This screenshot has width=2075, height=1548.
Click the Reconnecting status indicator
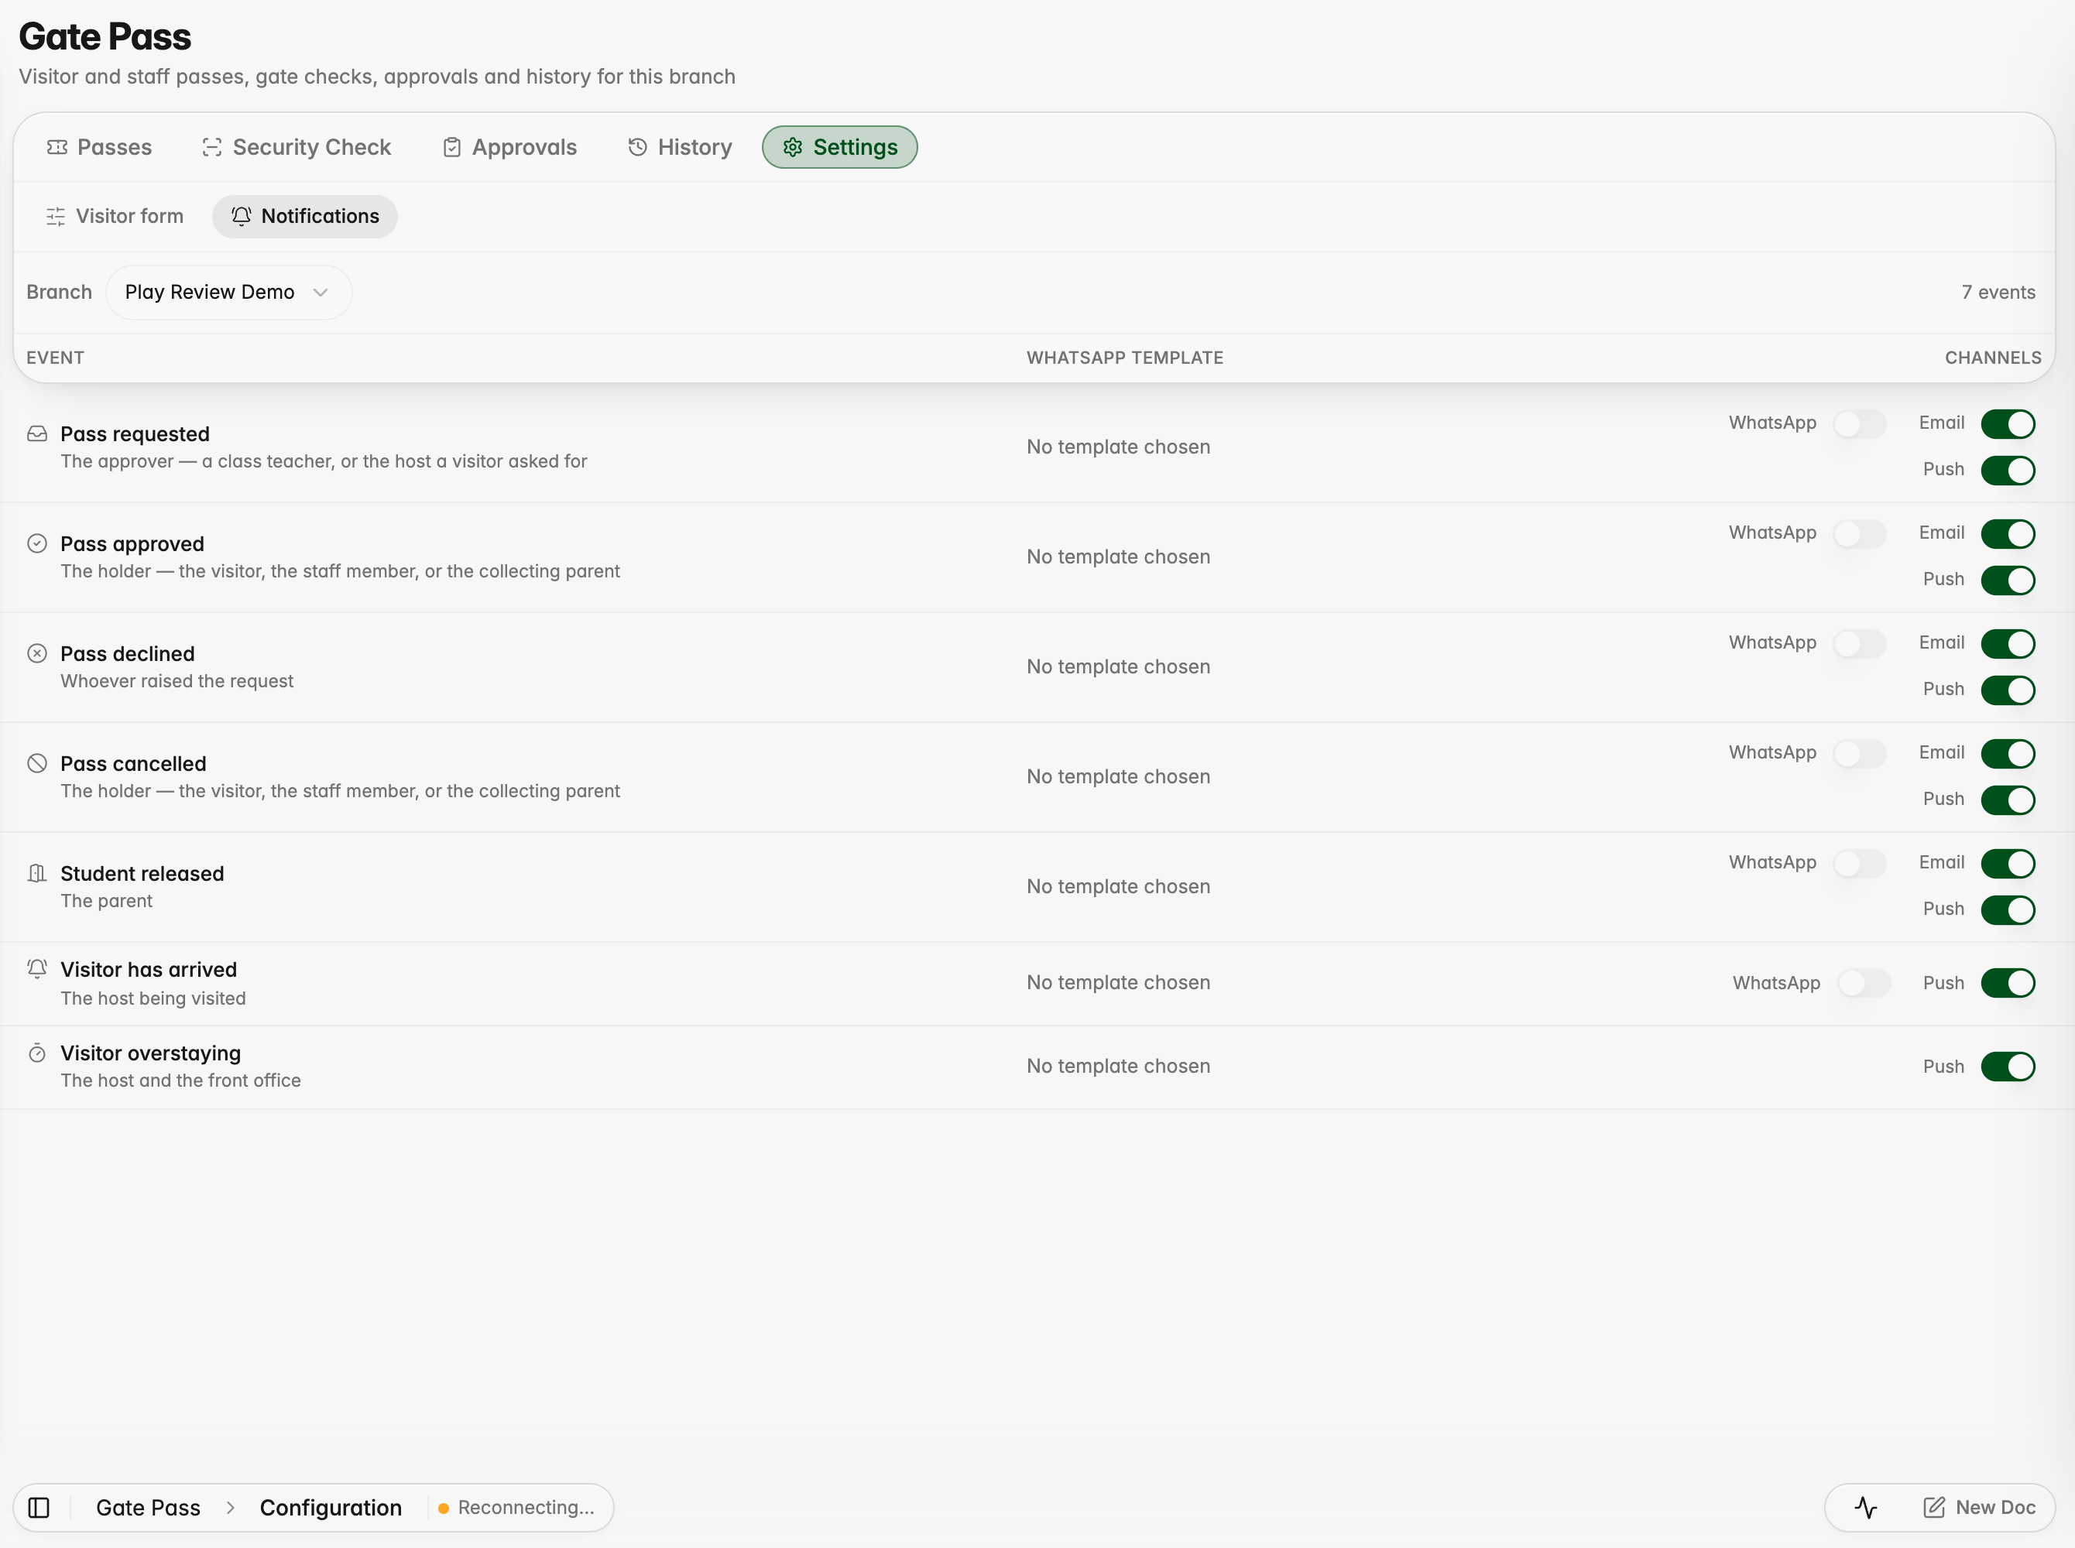[516, 1507]
